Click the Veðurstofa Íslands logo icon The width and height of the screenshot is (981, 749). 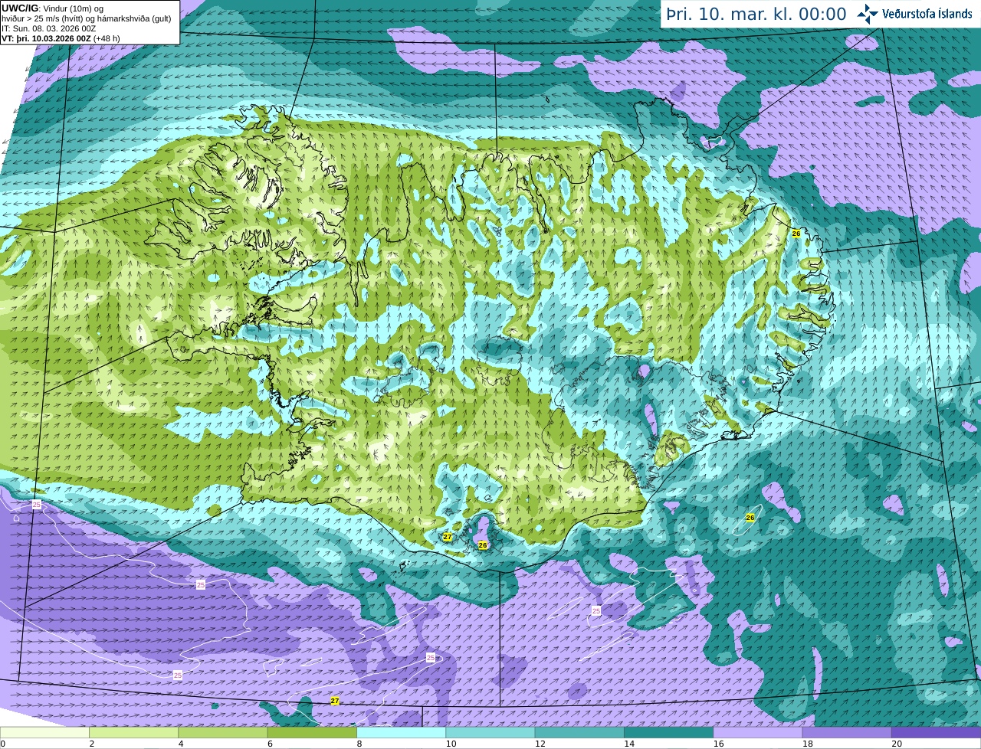(x=868, y=14)
